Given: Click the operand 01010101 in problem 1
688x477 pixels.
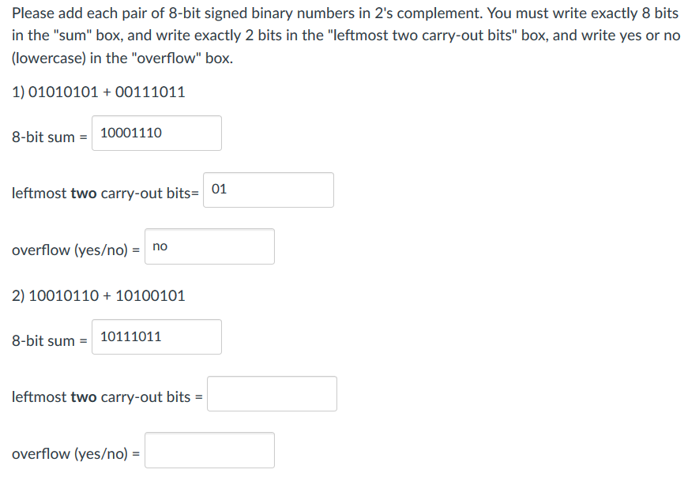Looking at the screenshot, I should pos(63,92).
